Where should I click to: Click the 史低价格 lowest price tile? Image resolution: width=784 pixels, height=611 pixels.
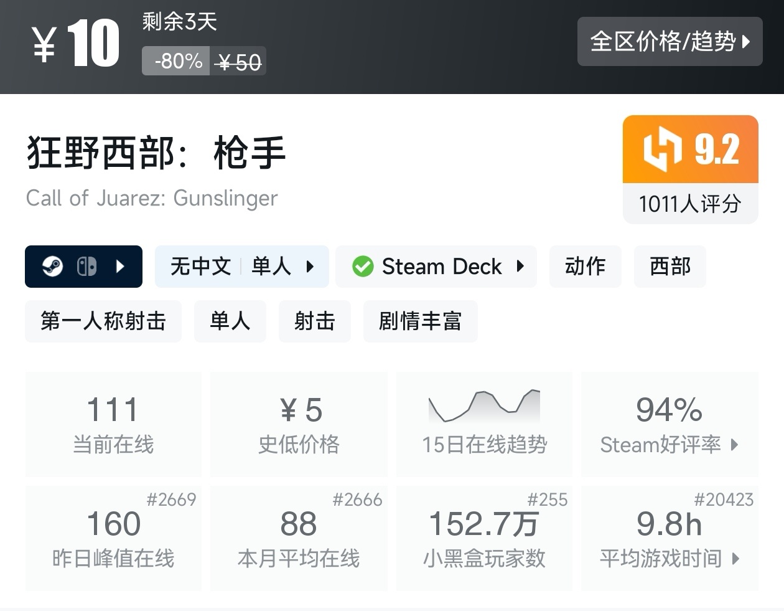pyautogui.click(x=299, y=424)
